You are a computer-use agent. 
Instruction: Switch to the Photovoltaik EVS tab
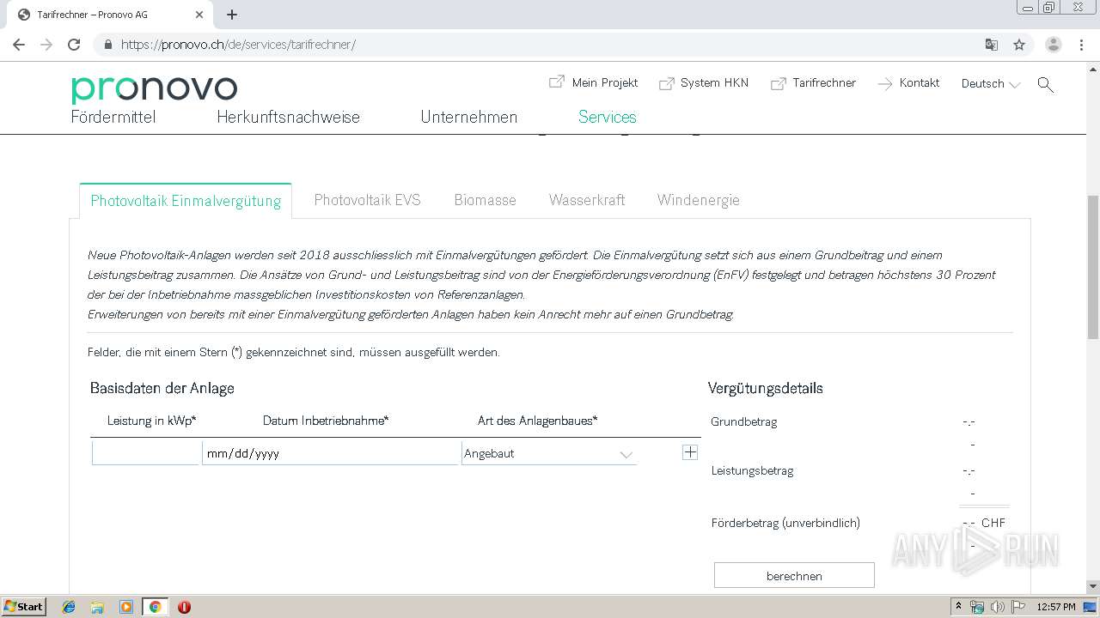(x=367, y=200)
